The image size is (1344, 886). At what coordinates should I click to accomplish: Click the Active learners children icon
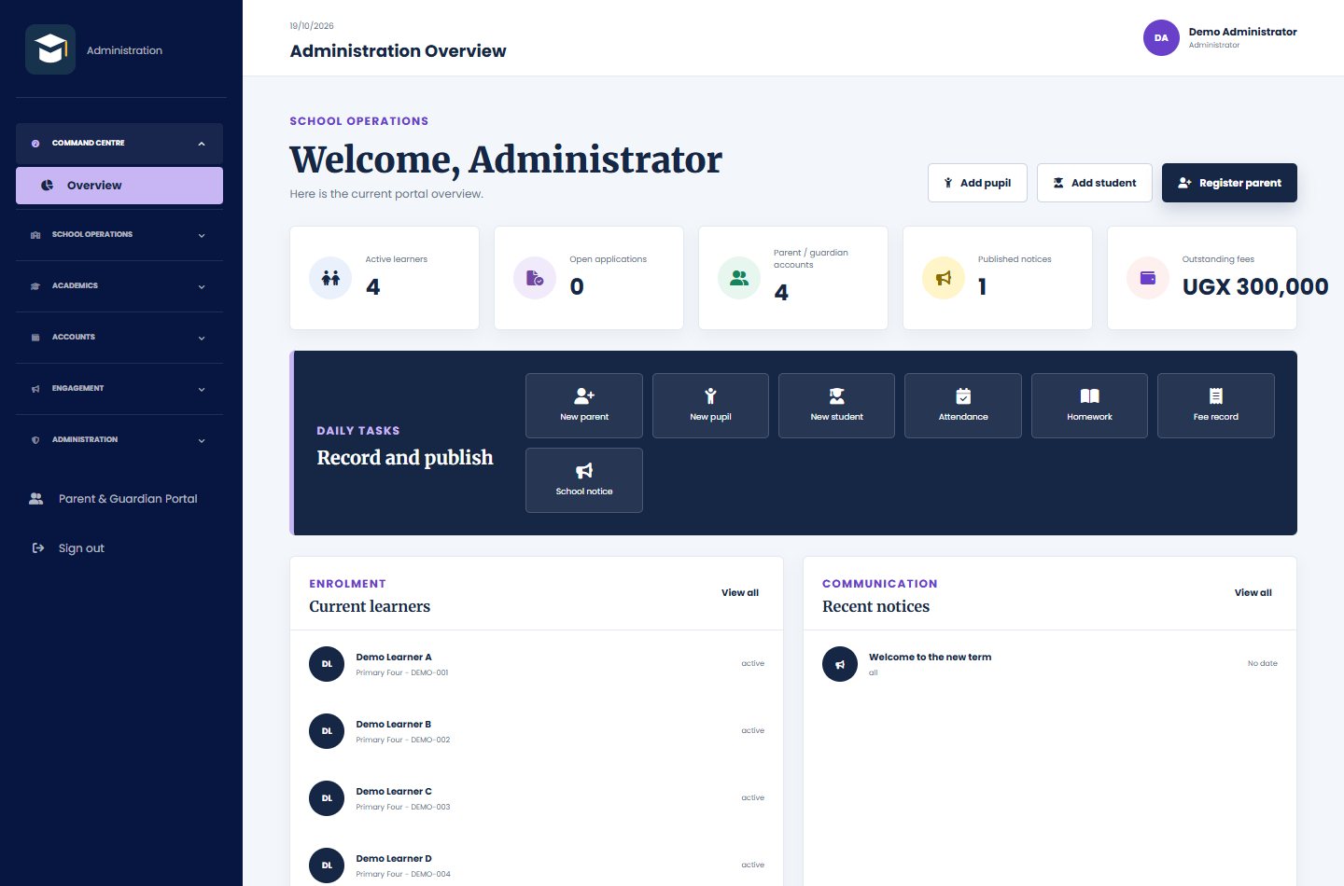[330, 278]
